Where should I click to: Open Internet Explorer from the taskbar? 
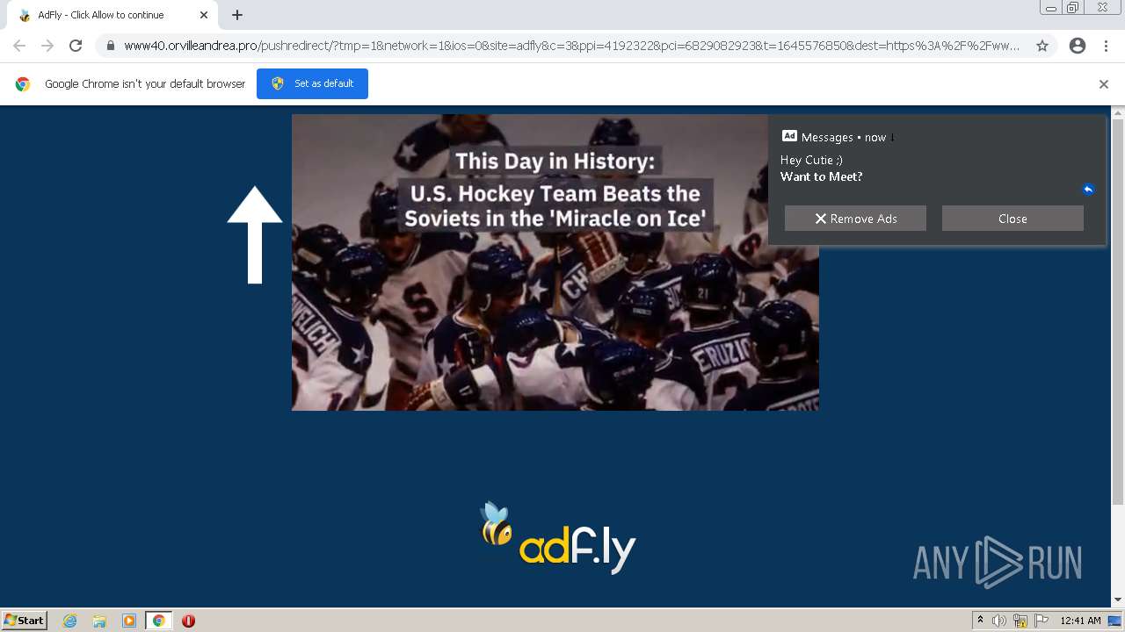coord(70,621)
